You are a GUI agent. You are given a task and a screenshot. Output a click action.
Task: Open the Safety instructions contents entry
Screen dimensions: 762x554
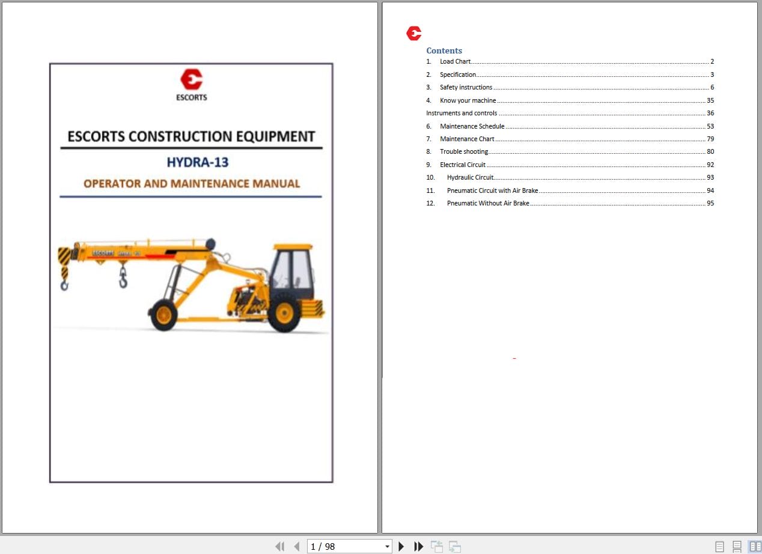pos(570,87)
